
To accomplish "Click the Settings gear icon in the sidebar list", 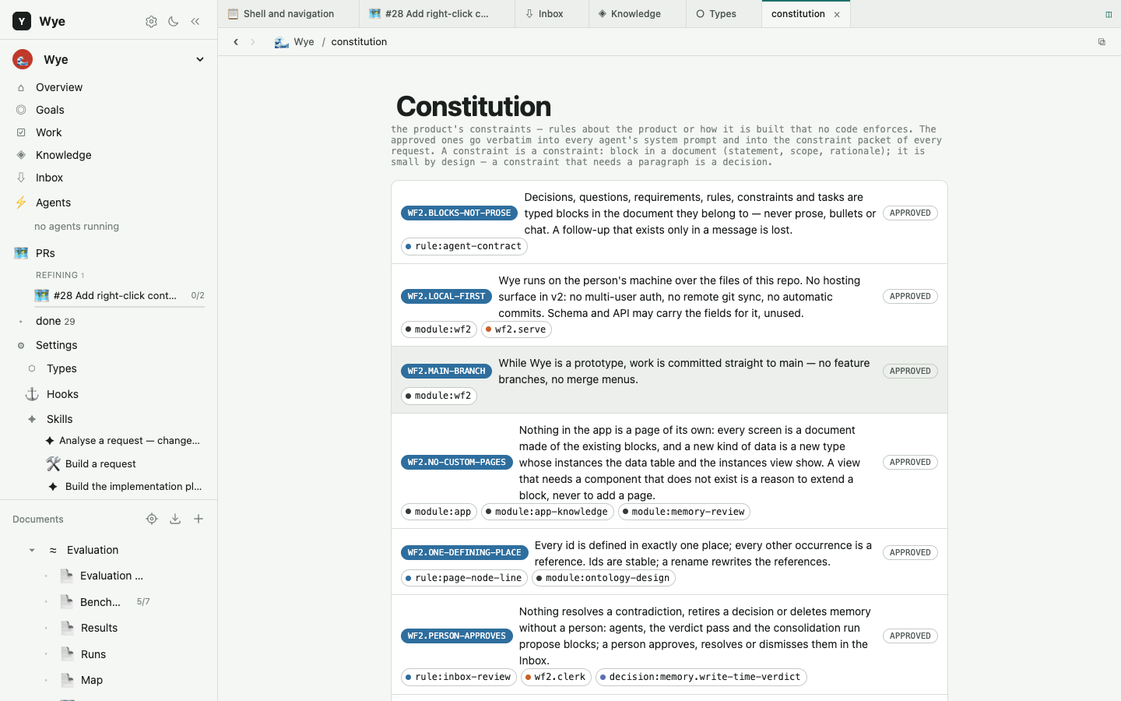I will (x=21, y=345).
